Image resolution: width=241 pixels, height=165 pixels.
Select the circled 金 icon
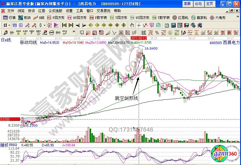click(170, 33)
